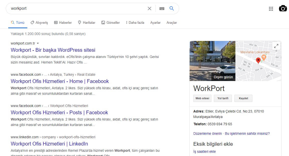Image resolution: width=289 pixels, height=156 pixels.
Task: Expand the map with the fullscreen arrows icon
Action: [x=276, y=46]
